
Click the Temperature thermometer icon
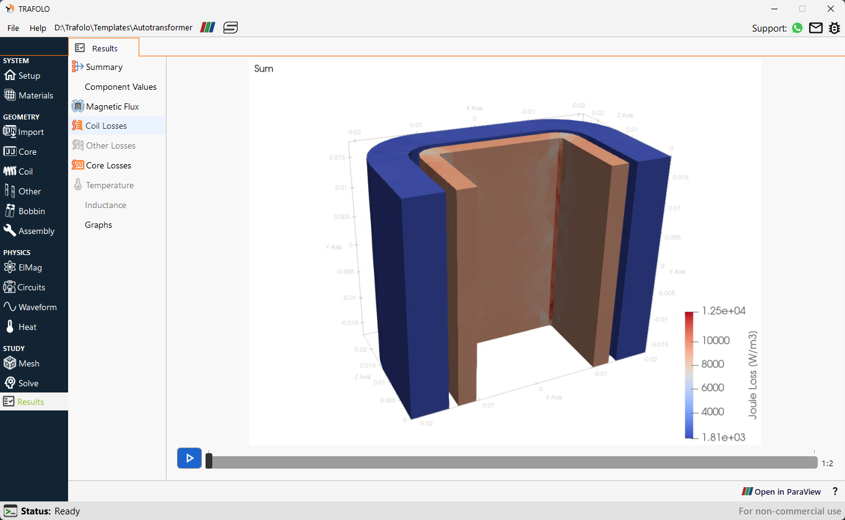point(78,185)
